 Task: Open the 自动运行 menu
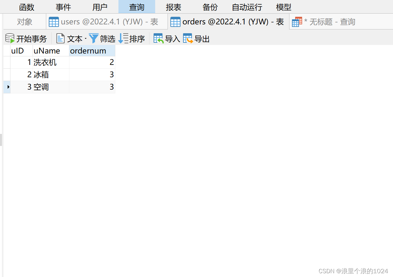[247, 7]
